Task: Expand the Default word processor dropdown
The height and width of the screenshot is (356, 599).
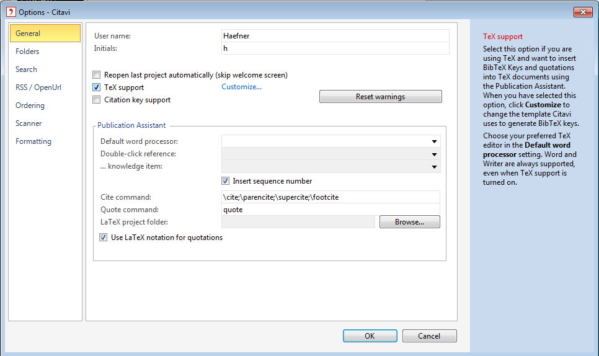Action: point(434,141)
